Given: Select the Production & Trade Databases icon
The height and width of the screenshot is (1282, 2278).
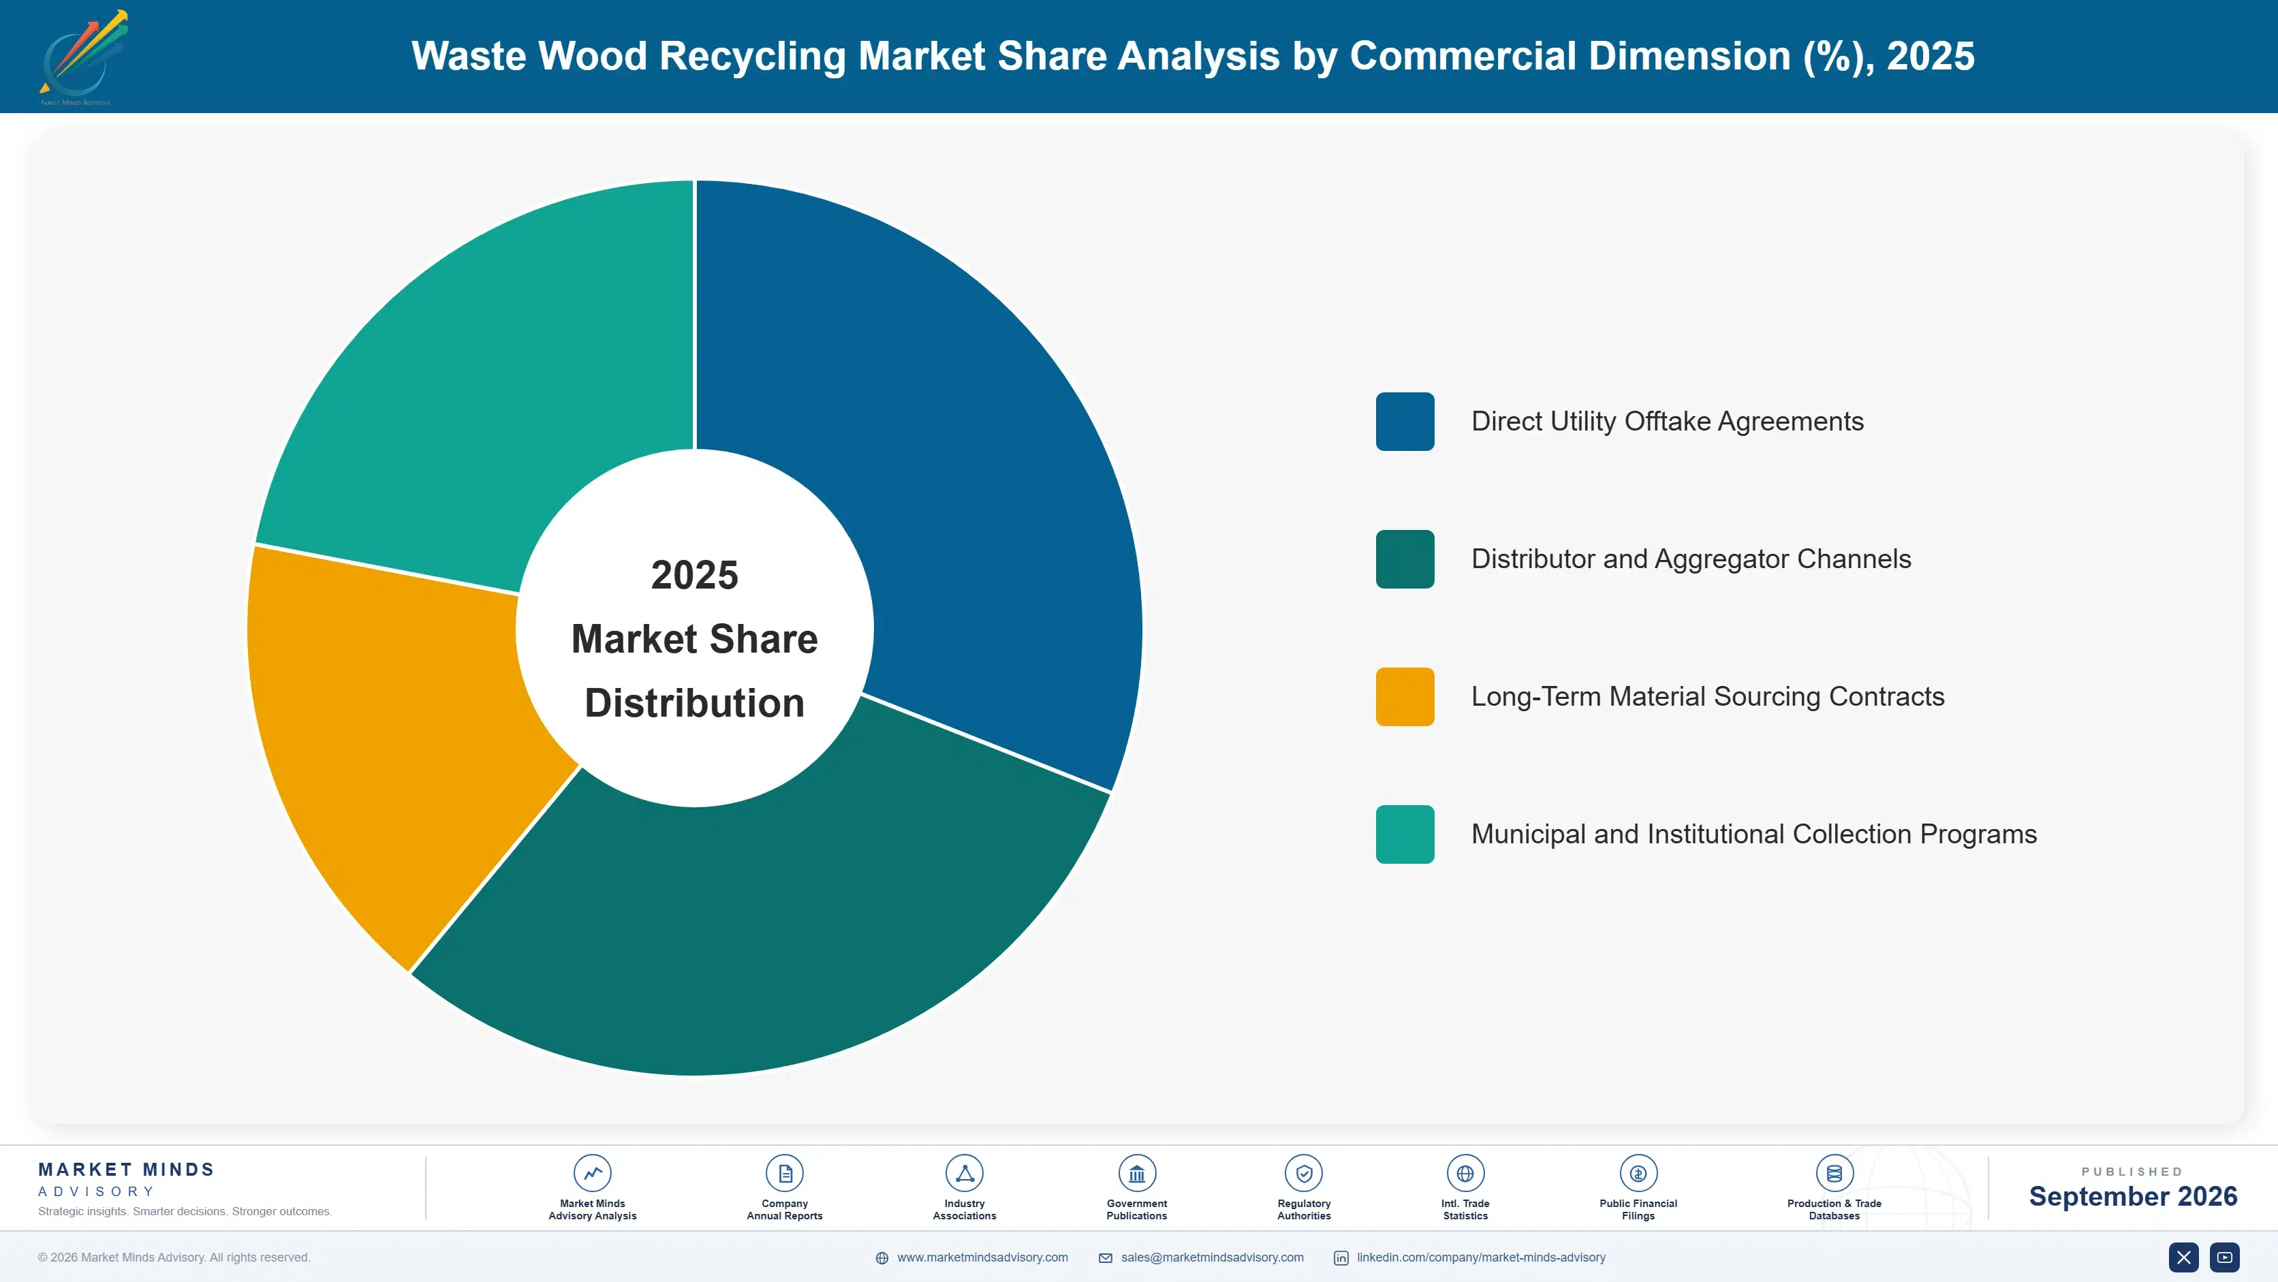Looking at the screenshot, I should click(1834, 1173).
